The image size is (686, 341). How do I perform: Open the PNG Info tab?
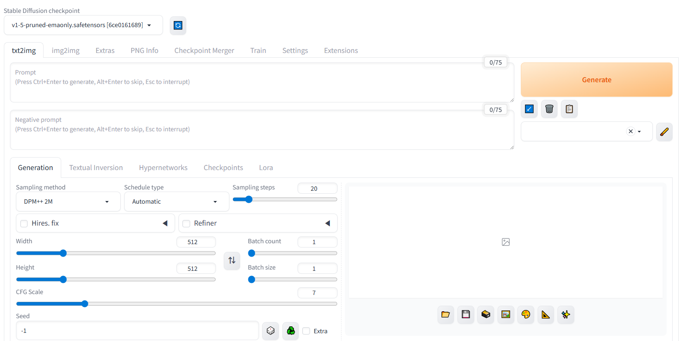(144, 50)
